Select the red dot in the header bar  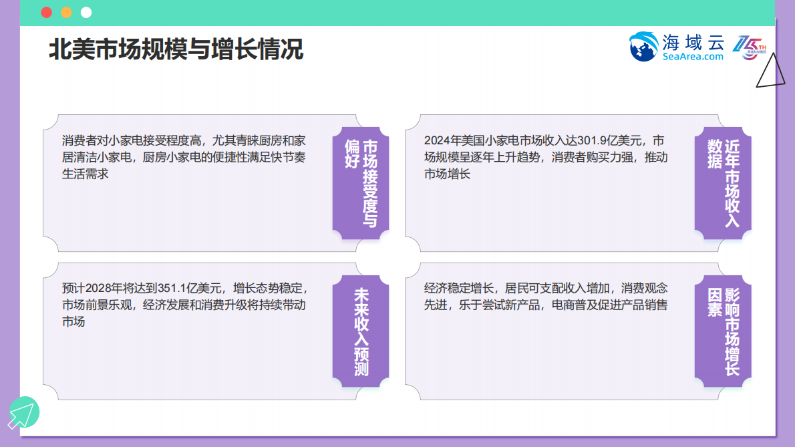coord(45,11)
